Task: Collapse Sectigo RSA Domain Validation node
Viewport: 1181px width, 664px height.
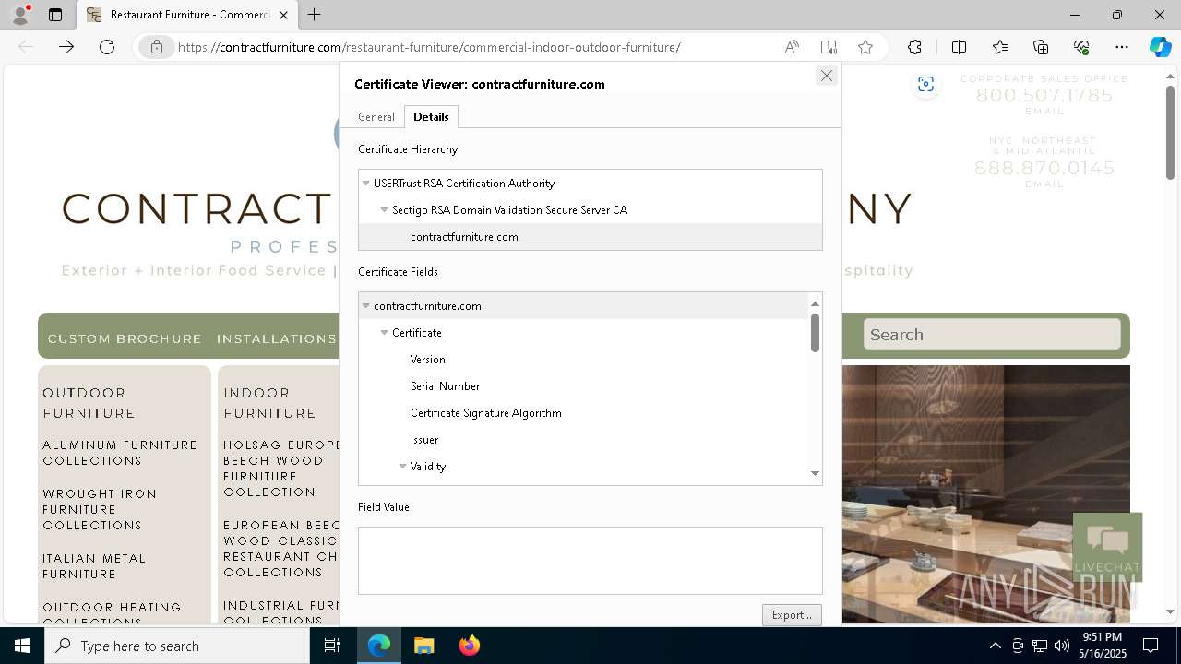Action: [385, 210]
